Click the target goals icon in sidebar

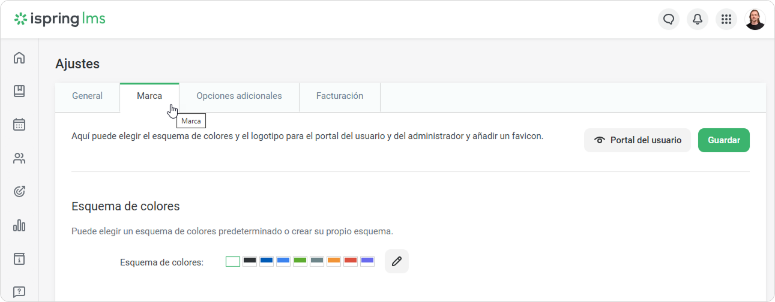point(19,192)
